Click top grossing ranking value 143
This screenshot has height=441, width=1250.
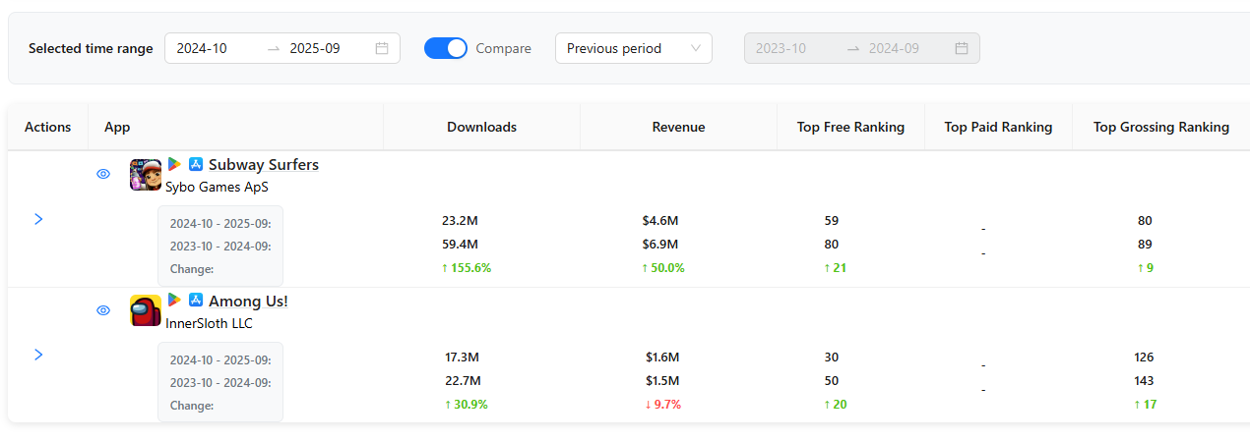point(1144,381)
